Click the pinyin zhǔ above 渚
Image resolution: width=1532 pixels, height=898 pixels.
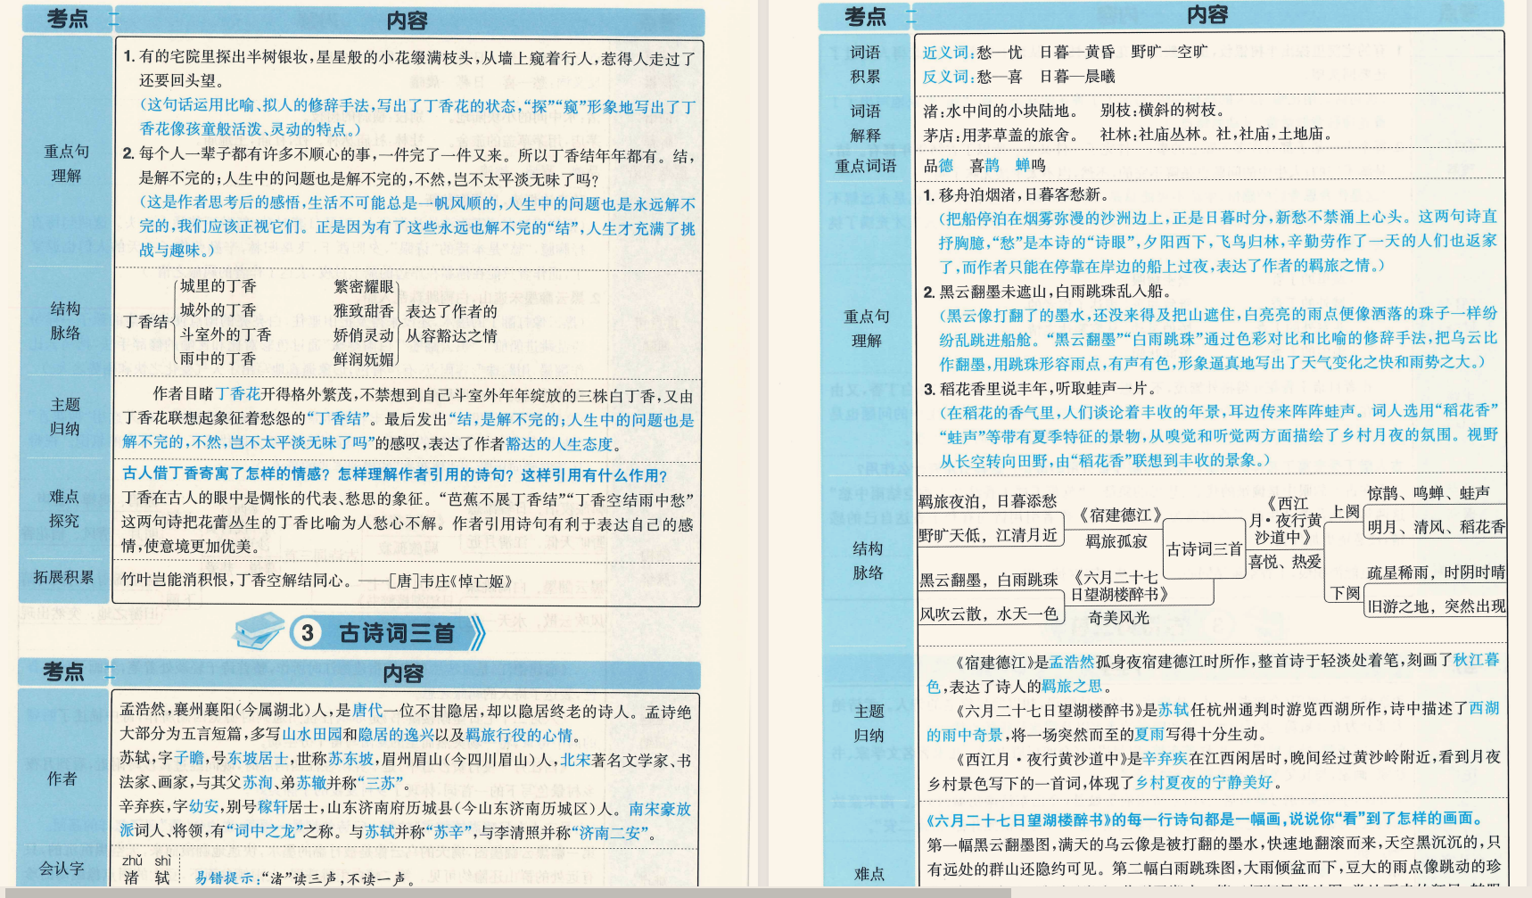click(x=132, y=861)
